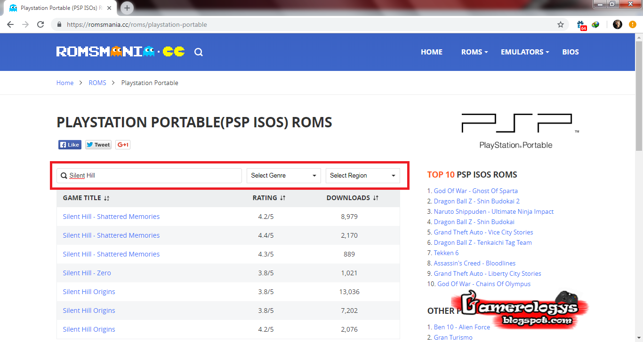
Task: Click the browser forward arrow
Action: [25, 24]
